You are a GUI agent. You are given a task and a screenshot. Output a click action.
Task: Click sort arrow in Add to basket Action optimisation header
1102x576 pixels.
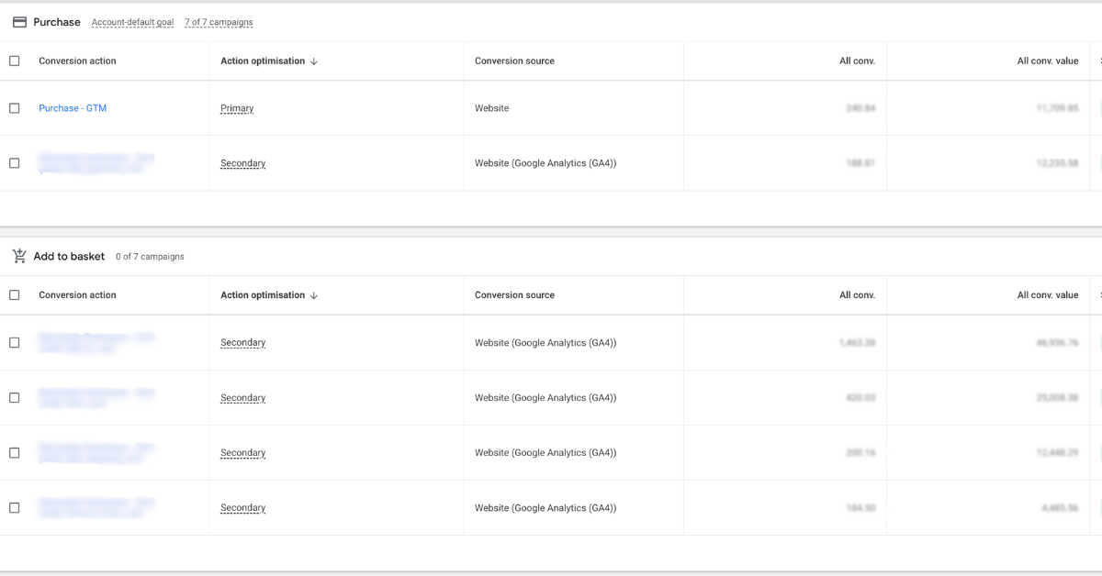[314, 295]
